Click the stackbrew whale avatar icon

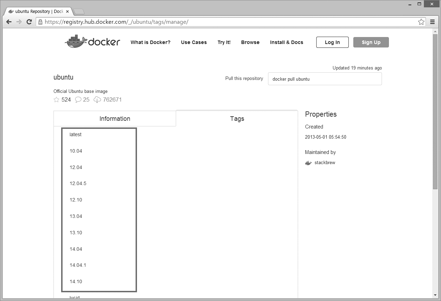(308, 163)
